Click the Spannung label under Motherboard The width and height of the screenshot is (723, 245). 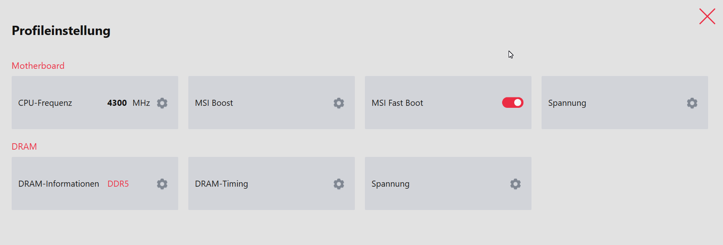point(567,103)
